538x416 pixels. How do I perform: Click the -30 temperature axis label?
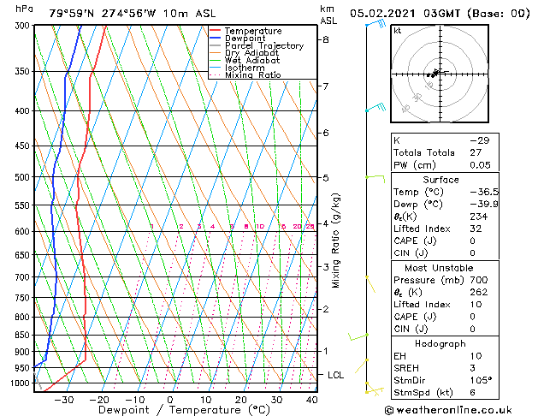pyautogui.click(x=64, y=400)
